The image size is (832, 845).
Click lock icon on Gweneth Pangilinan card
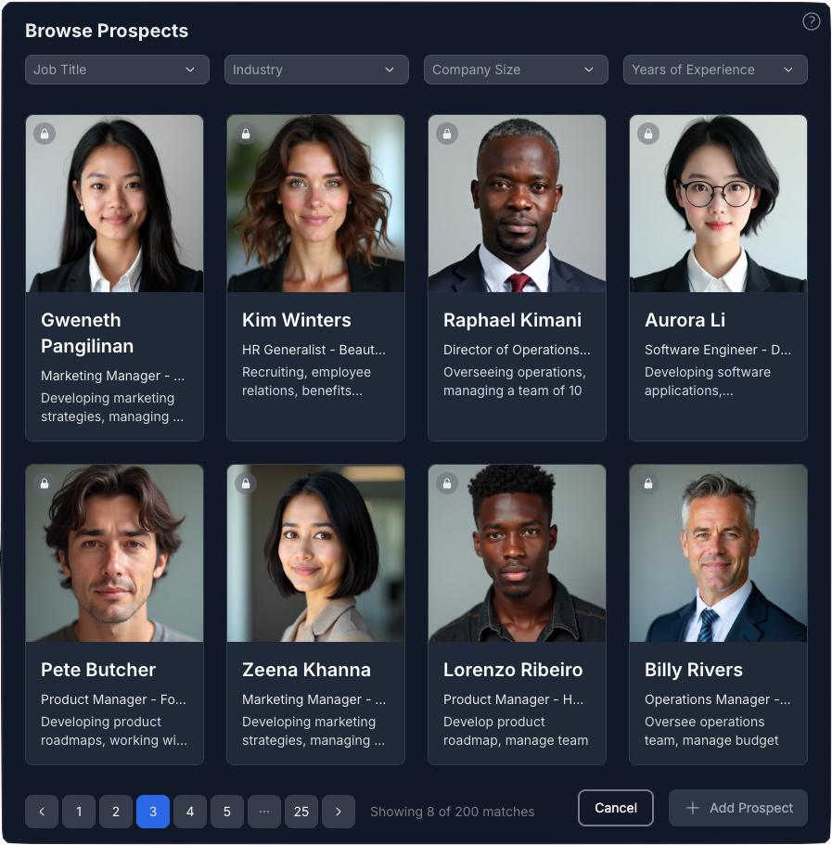[x=45, y=134]
